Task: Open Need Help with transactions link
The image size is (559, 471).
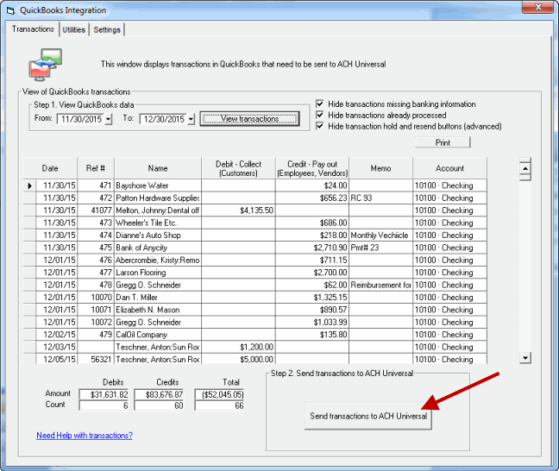Action: click(85, 436)
